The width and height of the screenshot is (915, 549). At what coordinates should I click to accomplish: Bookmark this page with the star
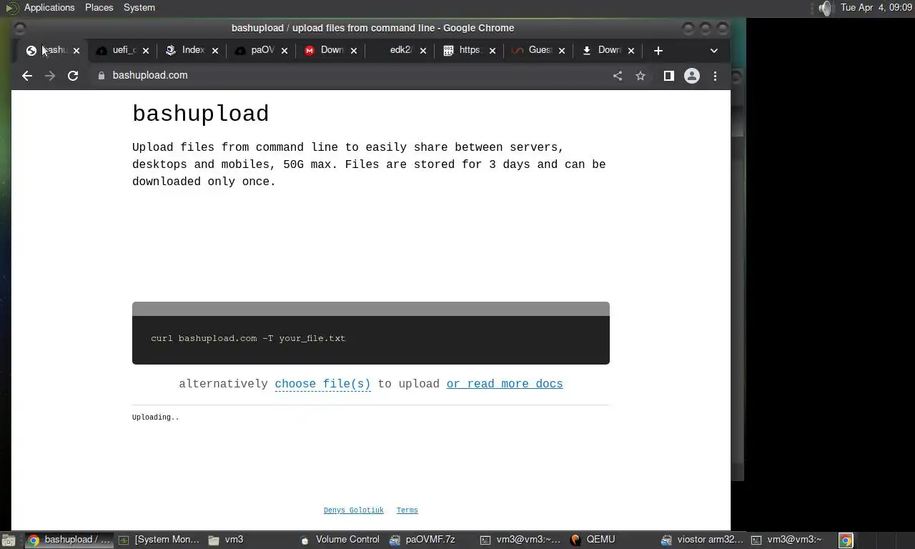(x=640, y=76)
